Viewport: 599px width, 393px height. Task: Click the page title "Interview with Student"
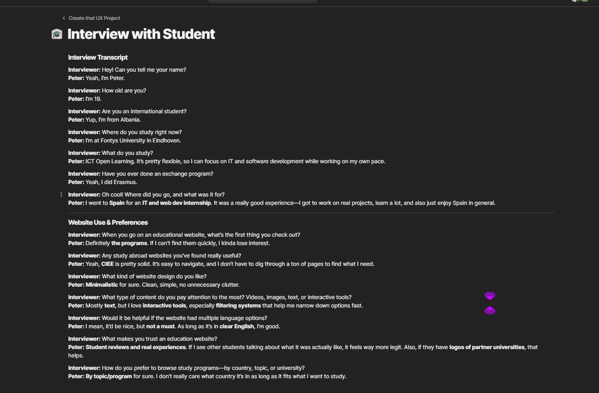[141, 34]
